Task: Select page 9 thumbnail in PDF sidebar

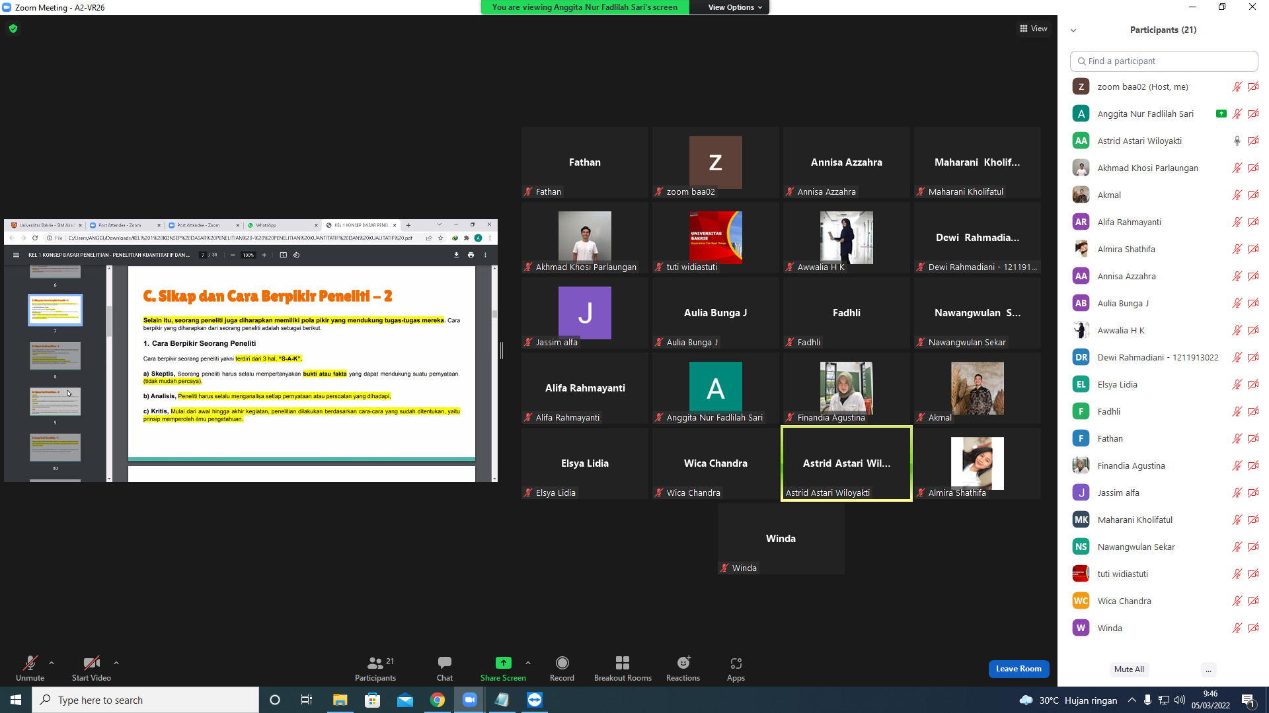Action: click(55, 401)
